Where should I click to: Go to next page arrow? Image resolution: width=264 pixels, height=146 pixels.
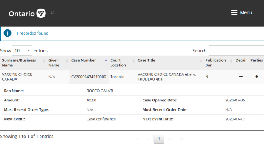pos(170,139)
